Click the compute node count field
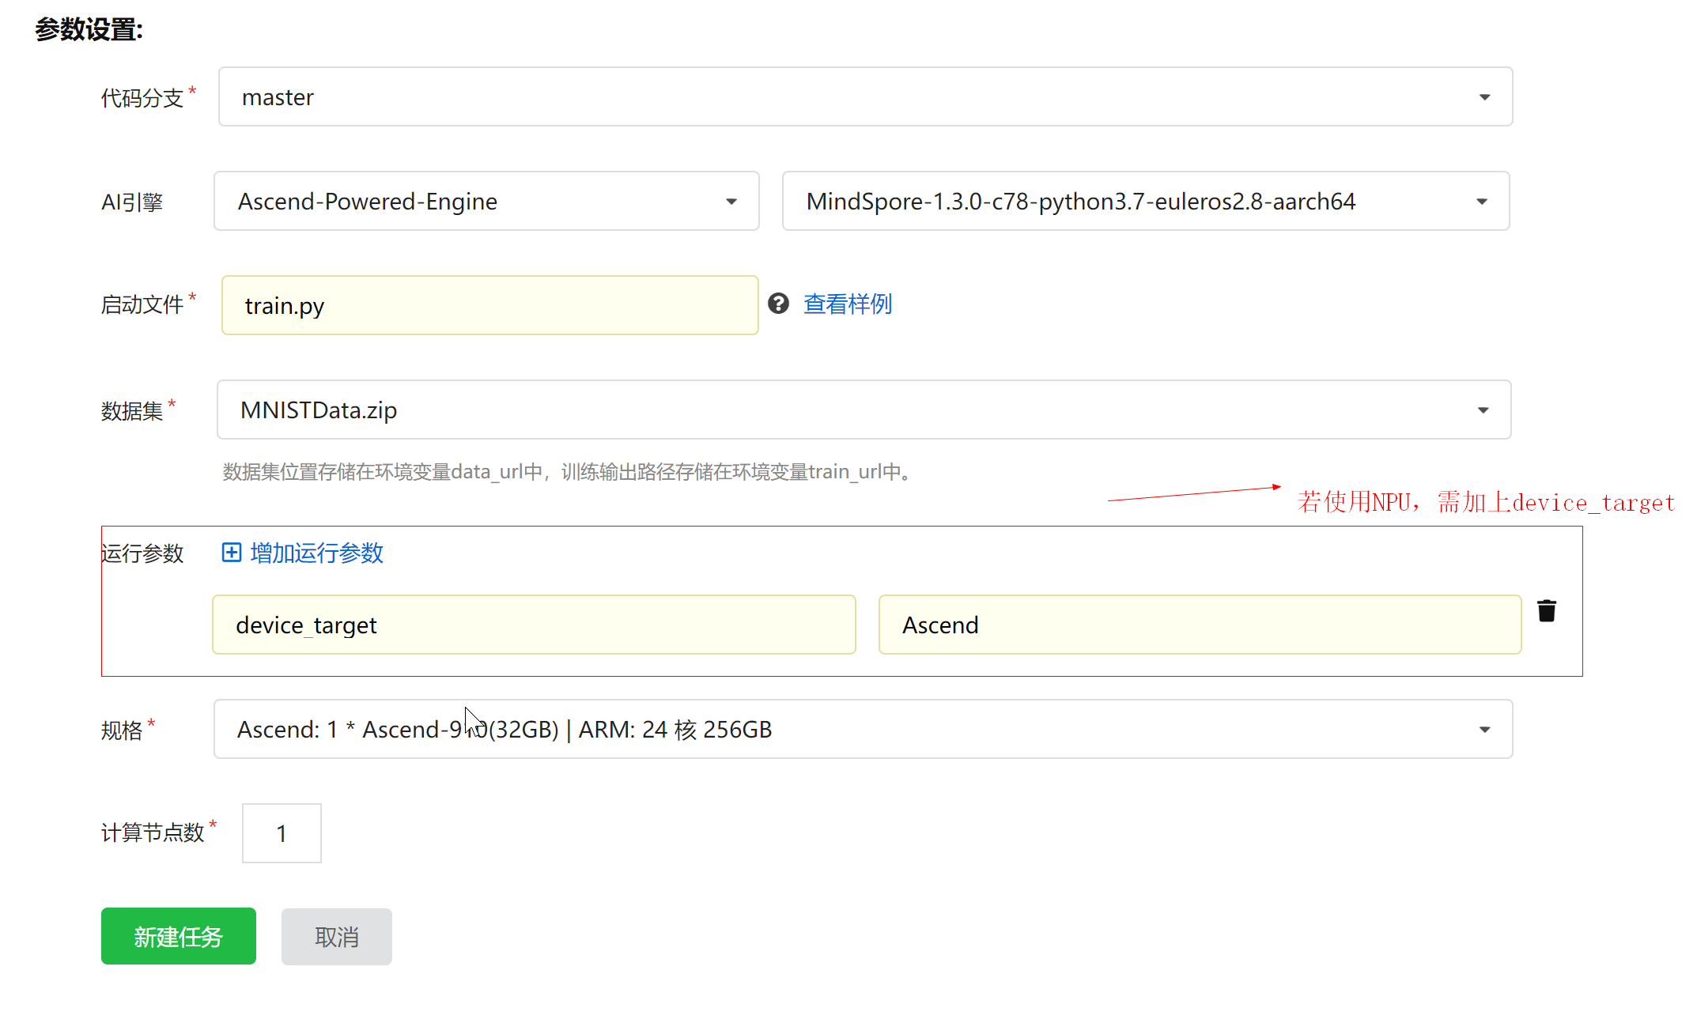1697x1023 pixels. [282, 833]
